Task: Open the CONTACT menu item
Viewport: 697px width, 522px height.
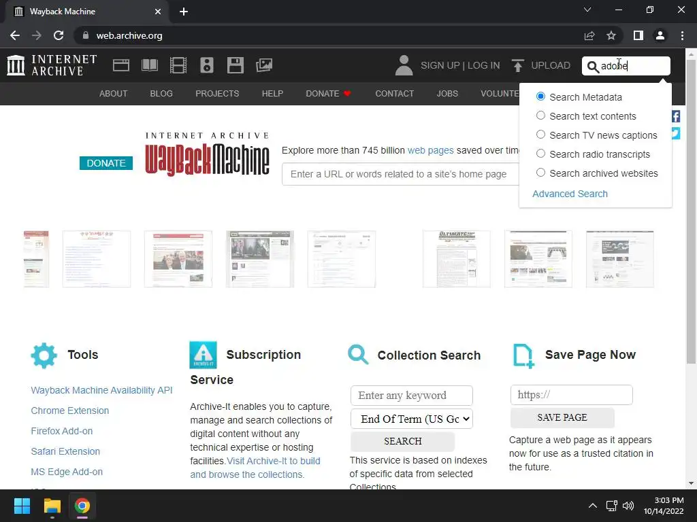Action: coord(394,94)
